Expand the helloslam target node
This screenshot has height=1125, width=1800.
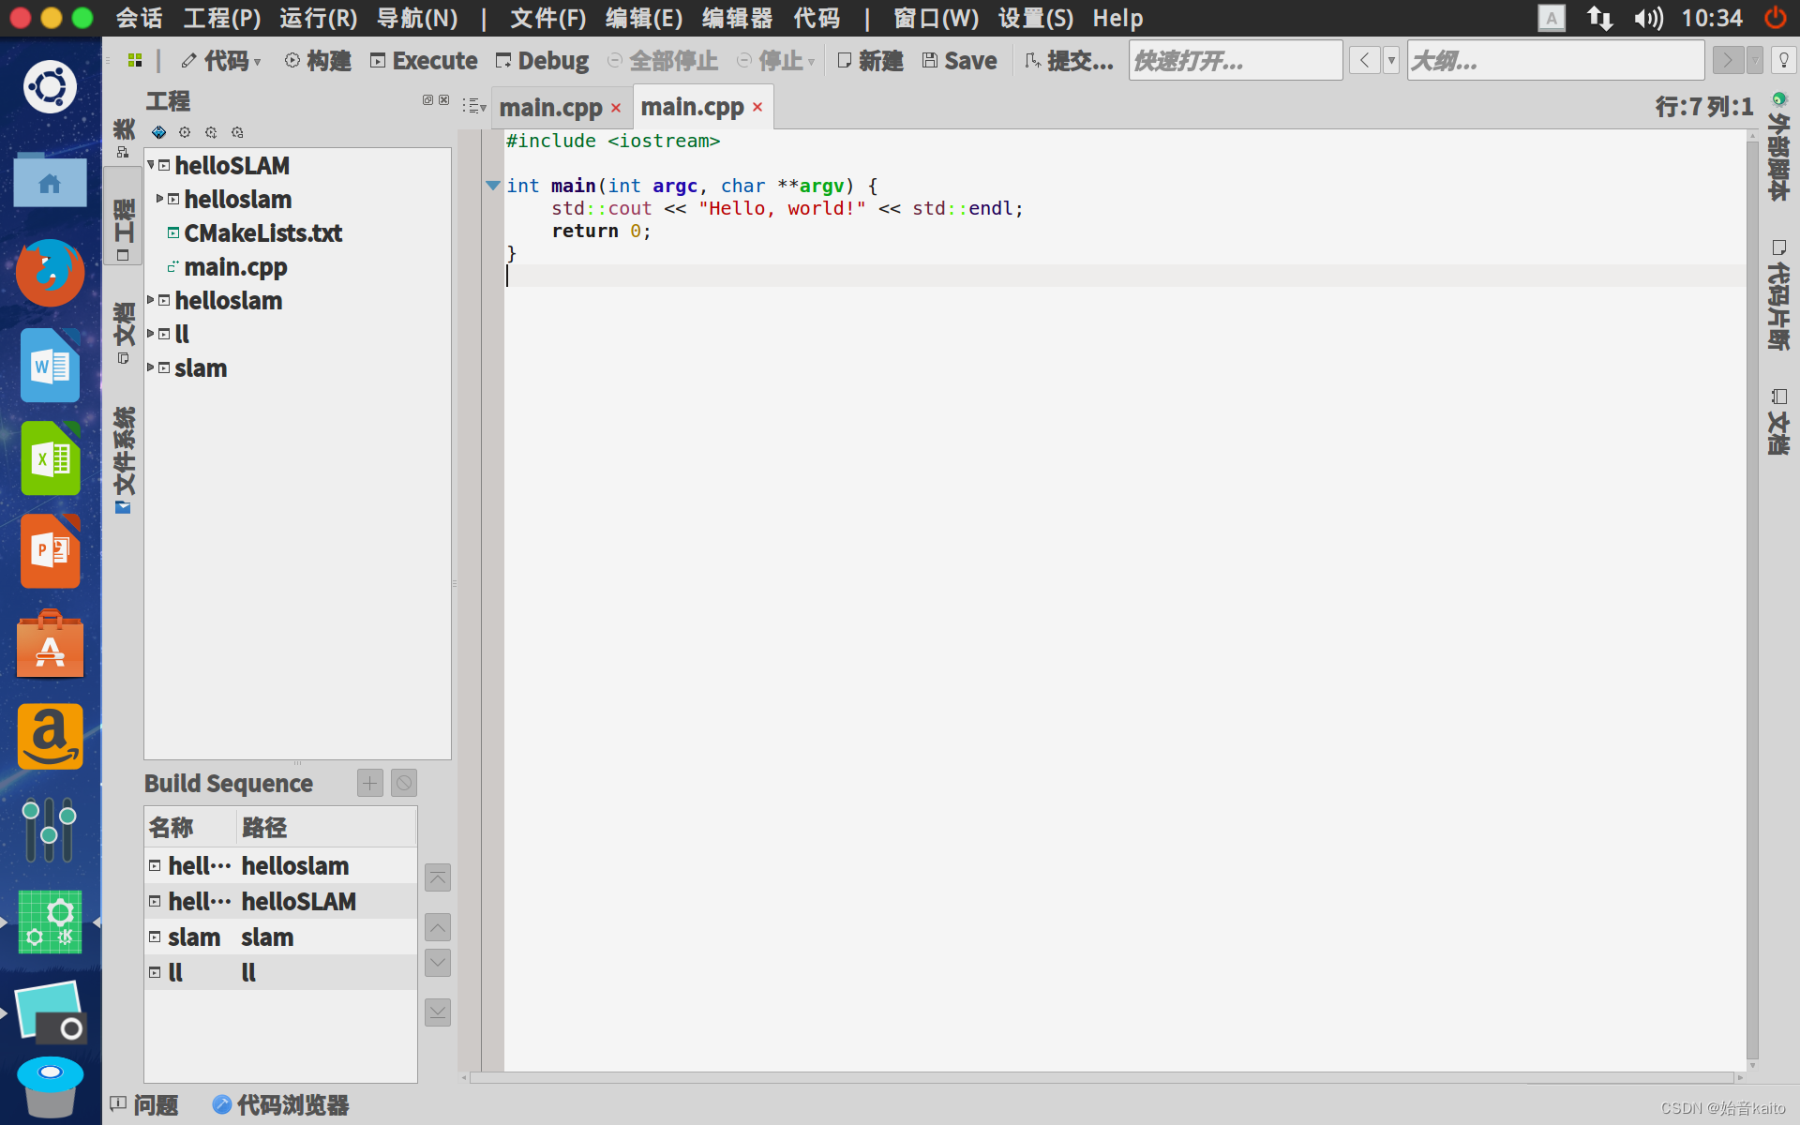[158, 199]
